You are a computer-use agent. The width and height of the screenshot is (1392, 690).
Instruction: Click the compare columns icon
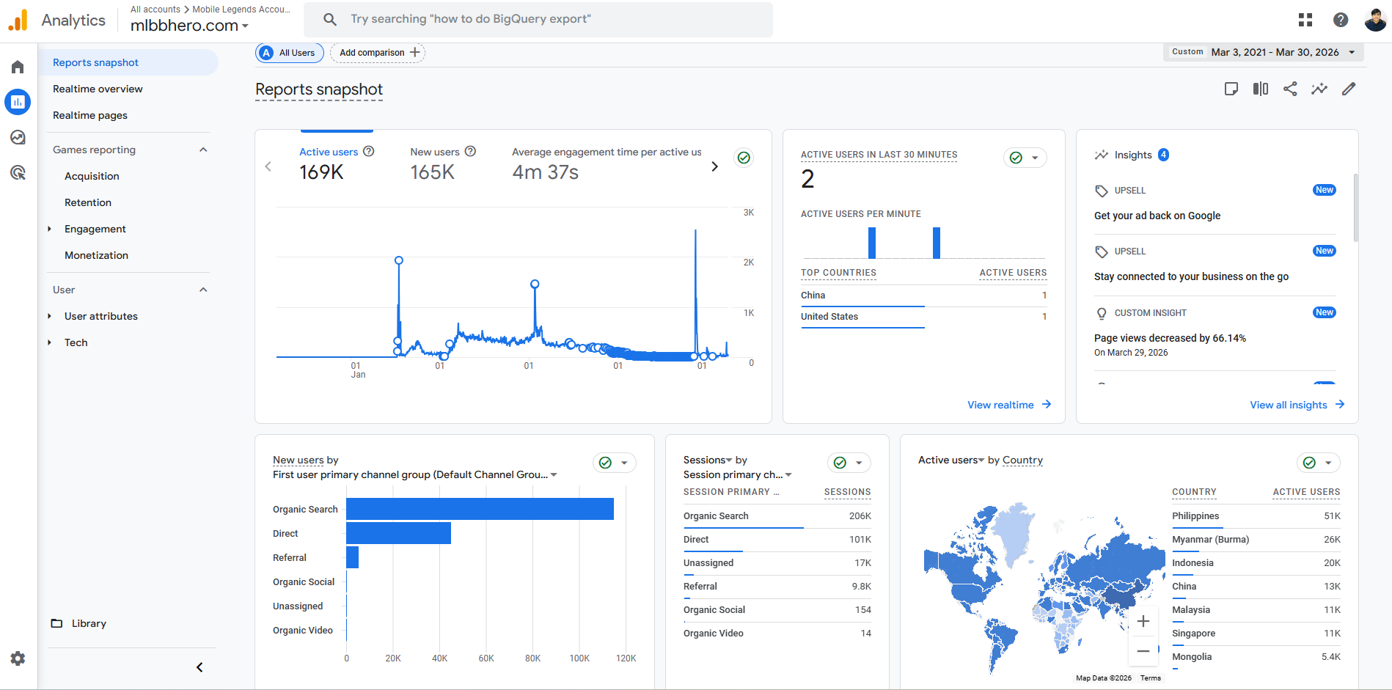[1261, 89]
